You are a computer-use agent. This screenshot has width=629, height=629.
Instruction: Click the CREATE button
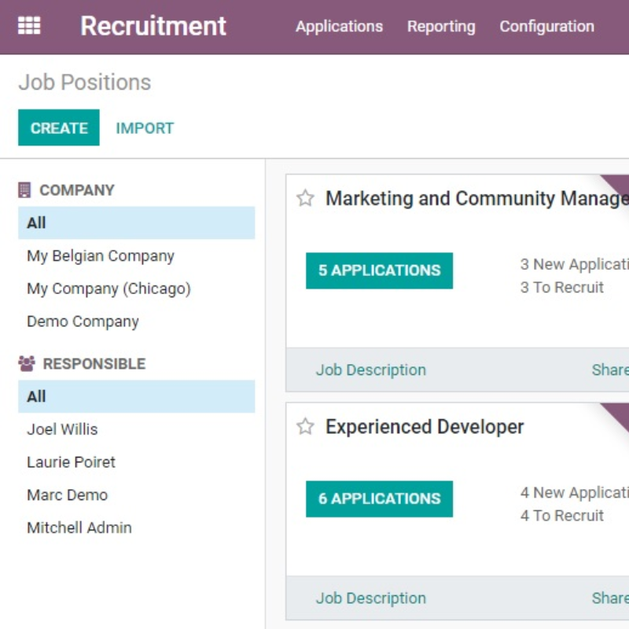pos(59,128)
